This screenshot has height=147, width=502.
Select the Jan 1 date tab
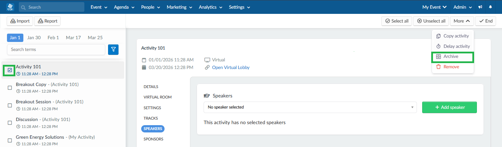coord(15,37)
